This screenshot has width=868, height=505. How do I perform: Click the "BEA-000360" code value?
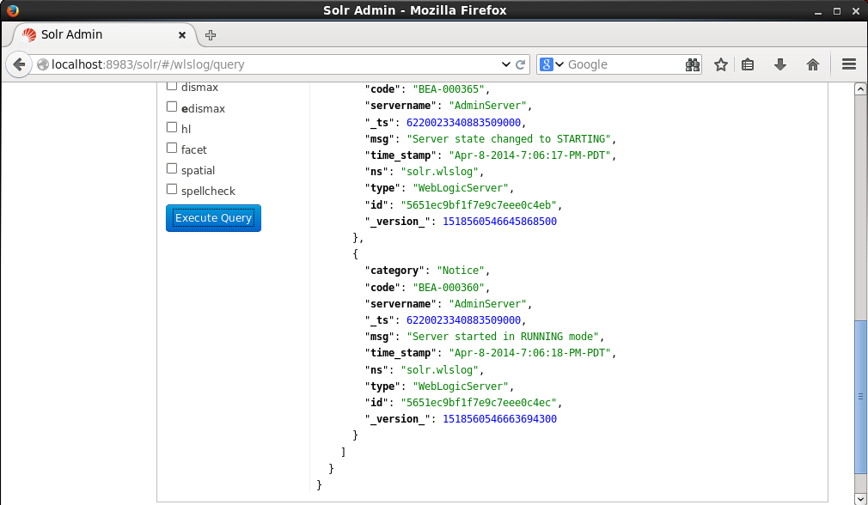449,288
